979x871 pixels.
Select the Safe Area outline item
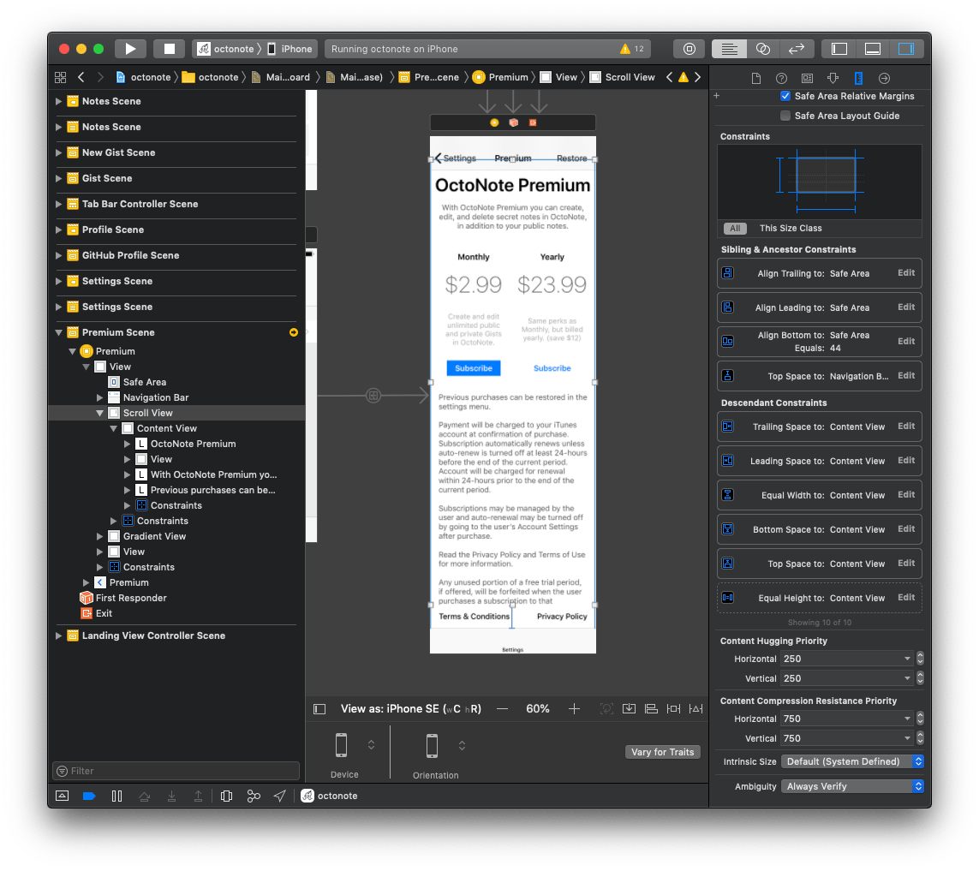[x=144, y=382]
